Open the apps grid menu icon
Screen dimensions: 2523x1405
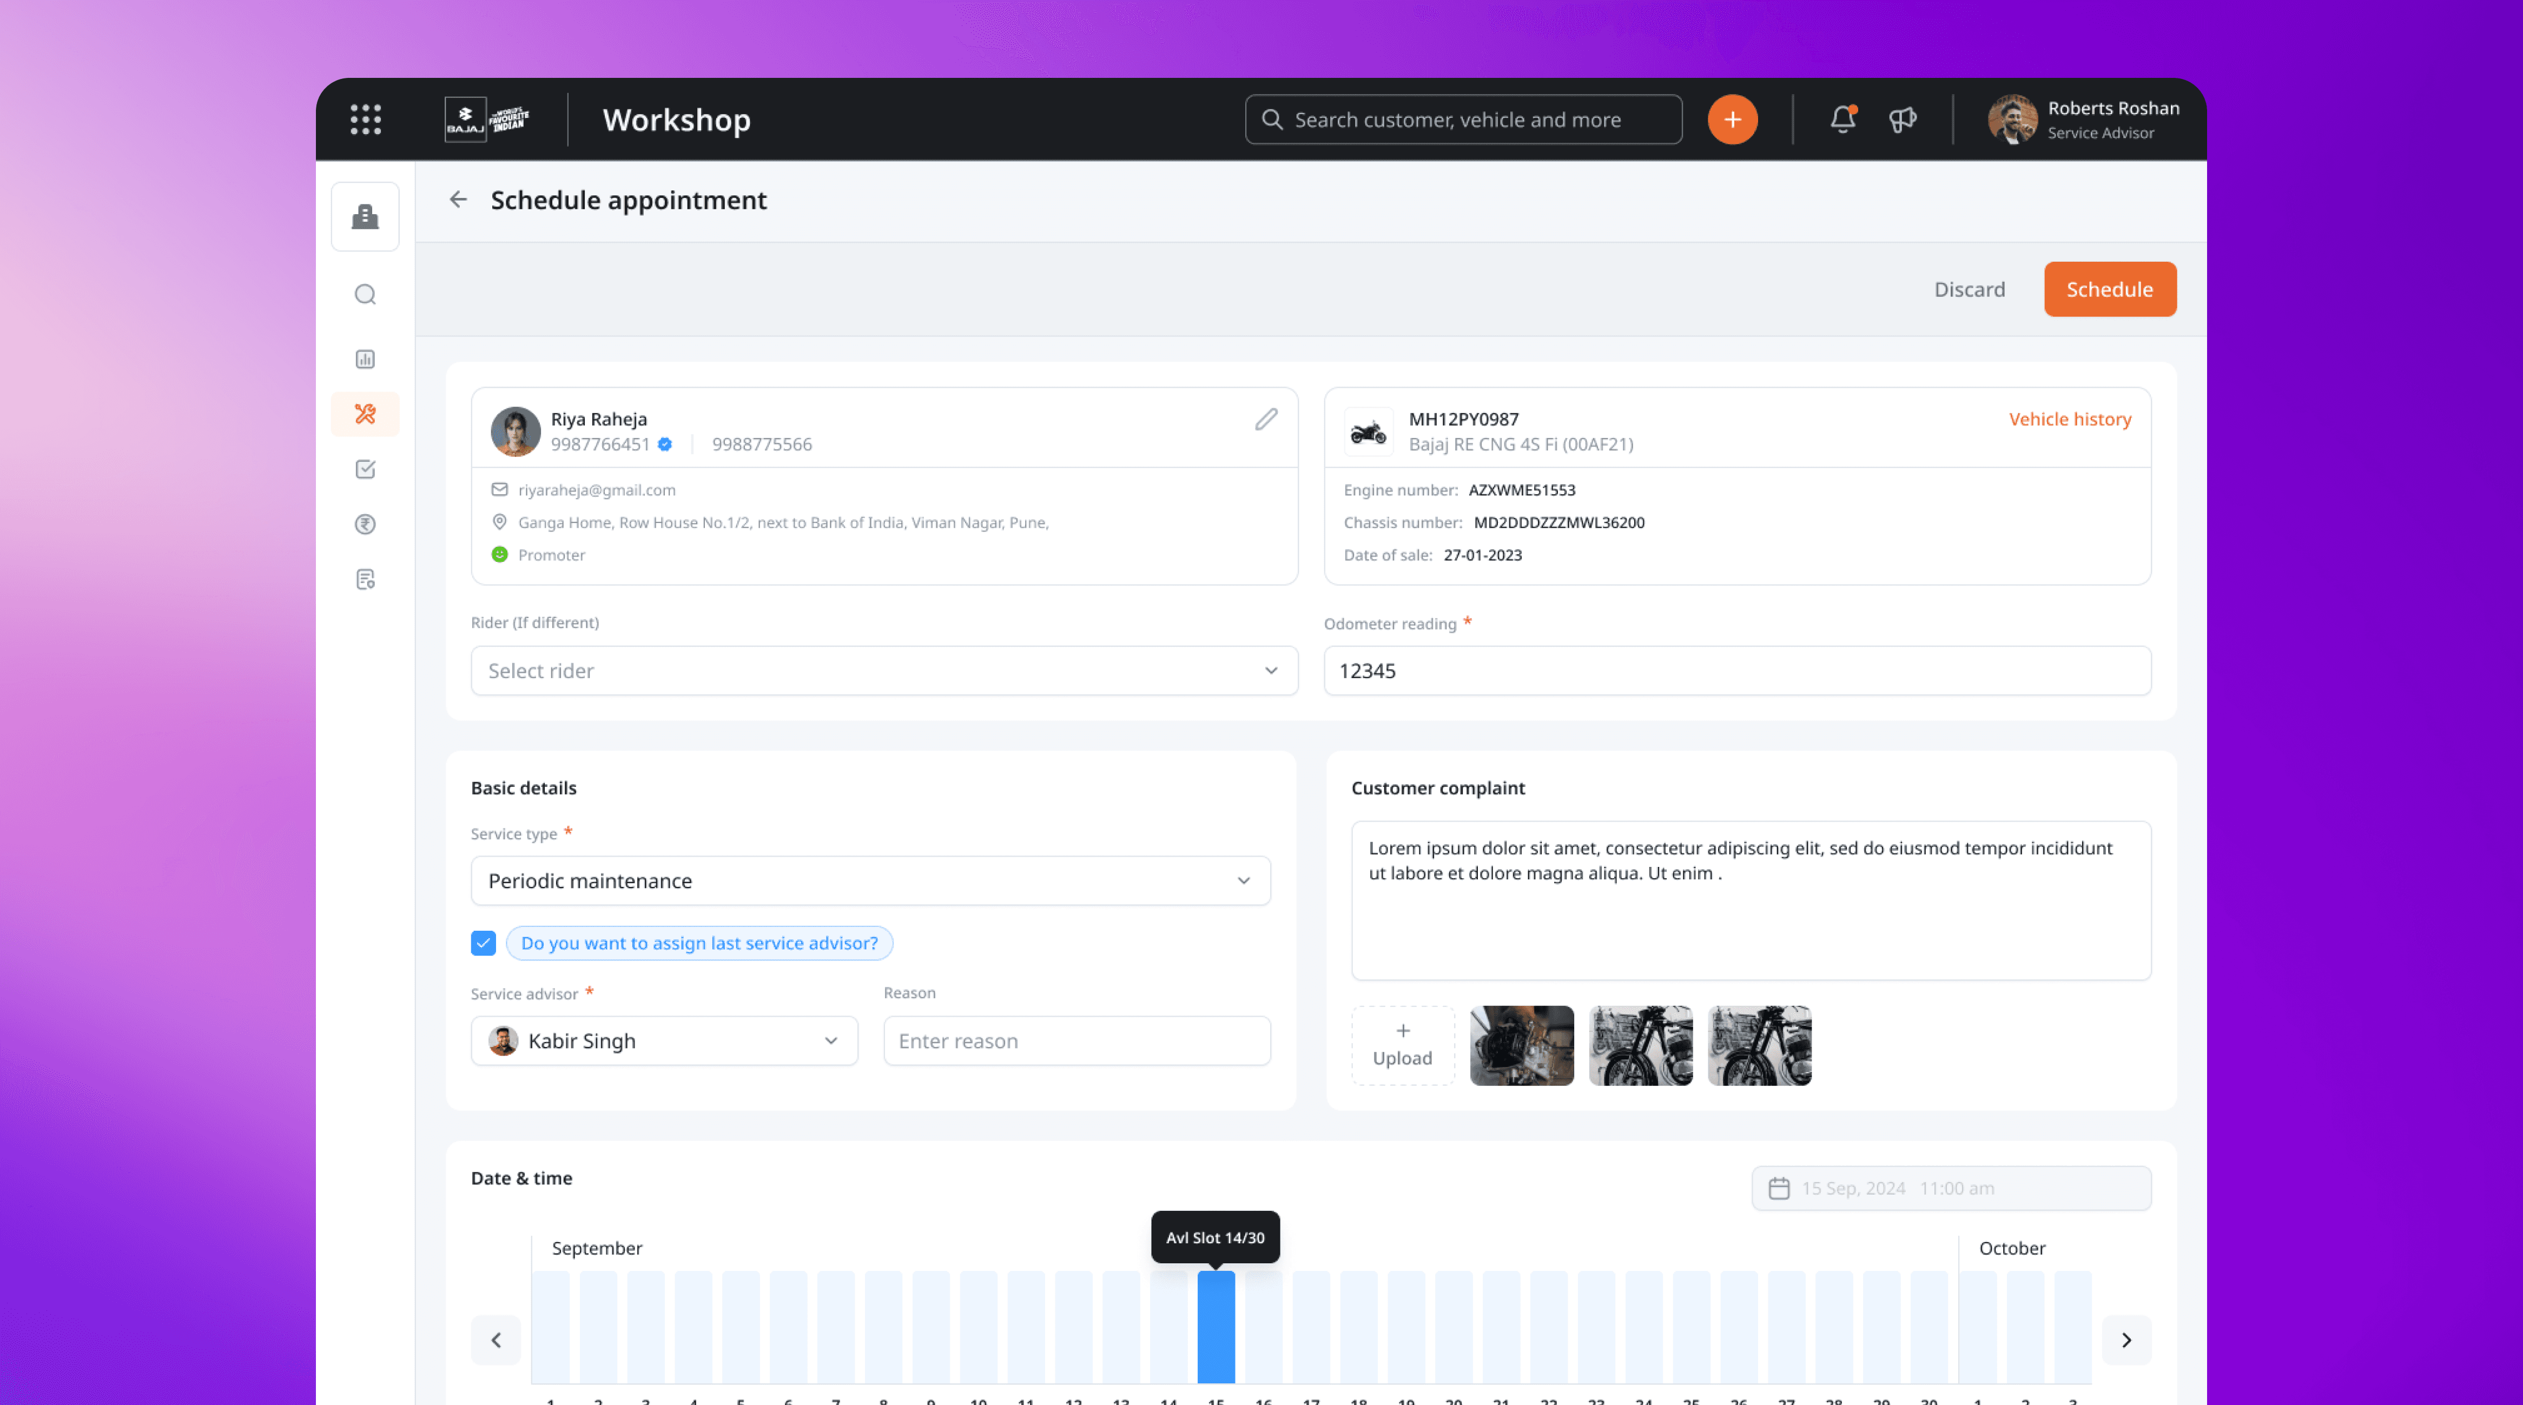(365, 120)
